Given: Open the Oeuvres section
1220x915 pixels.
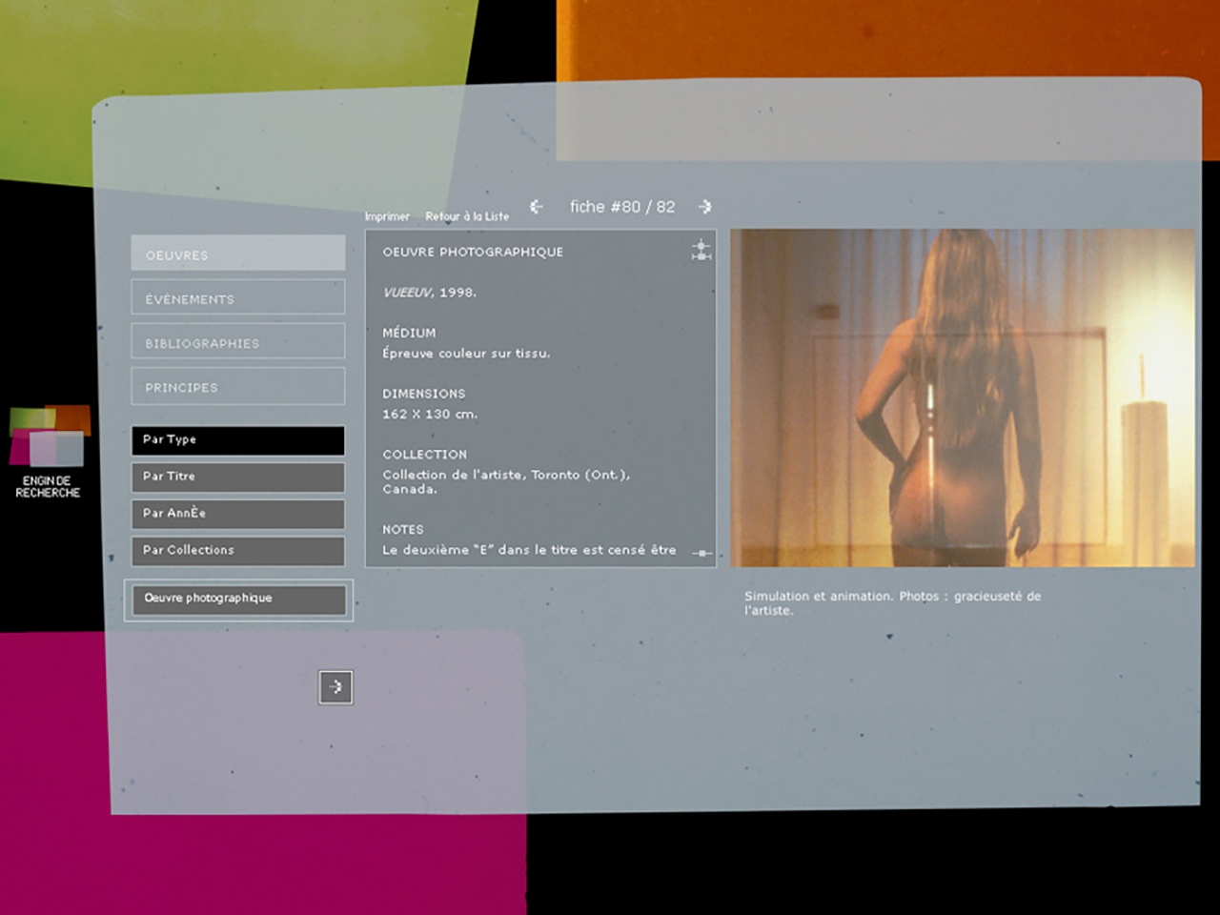Looking at the screenshot, I should tap(238, 254).
